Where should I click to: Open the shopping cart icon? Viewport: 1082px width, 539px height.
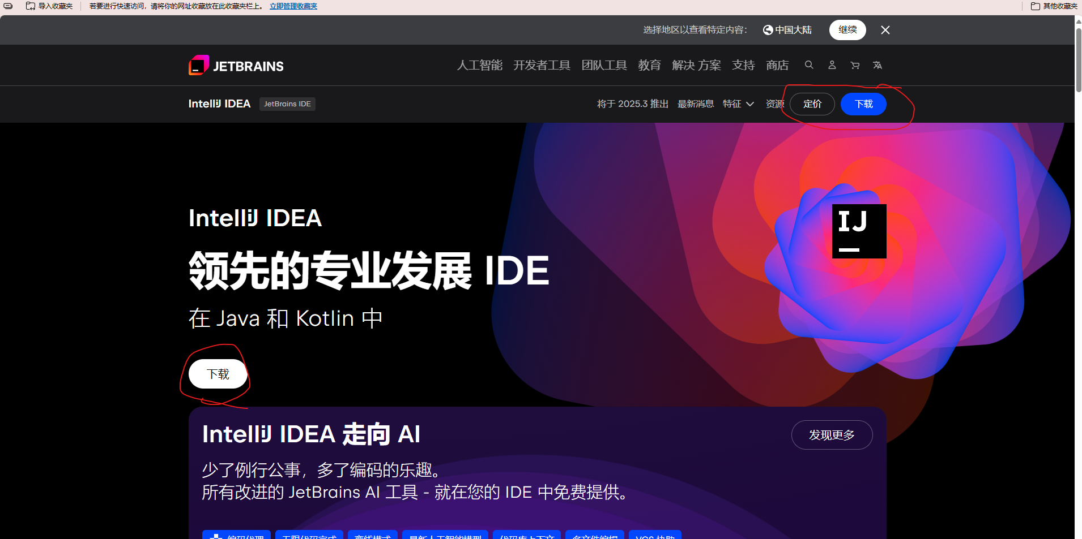(855, 65)
